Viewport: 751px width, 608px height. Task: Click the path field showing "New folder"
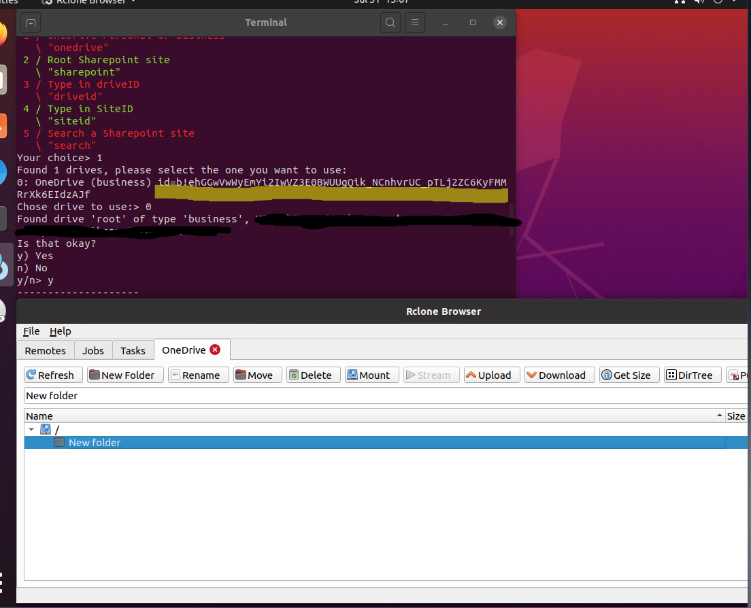pos(386,395)
